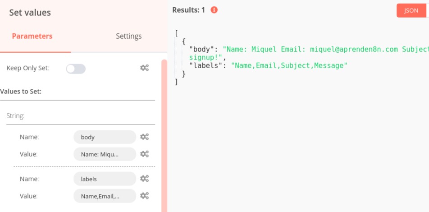Click the Value input showing 'Name,Email,...'
Image resolution: width=429 pixels, height=212 pixels.
coord(105,196)
